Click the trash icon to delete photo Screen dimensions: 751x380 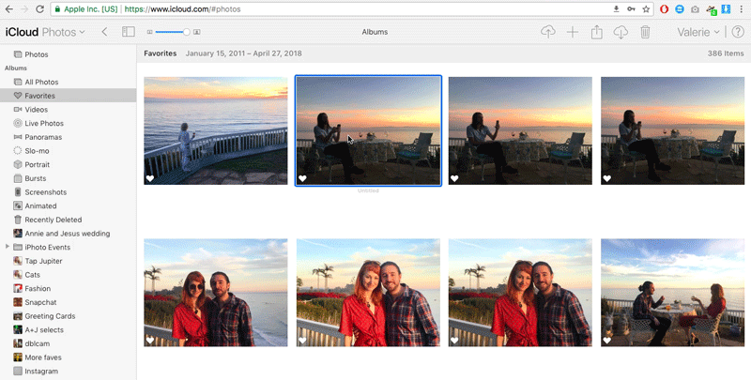645,32
